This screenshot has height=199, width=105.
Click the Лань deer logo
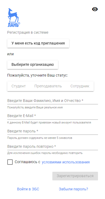(14, 18)
